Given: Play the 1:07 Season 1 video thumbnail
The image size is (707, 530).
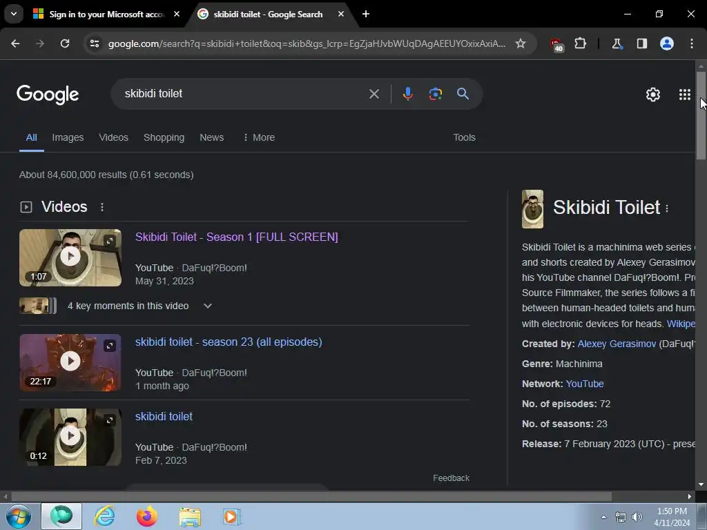Looking at the screenshot, I should click(70, 257).
